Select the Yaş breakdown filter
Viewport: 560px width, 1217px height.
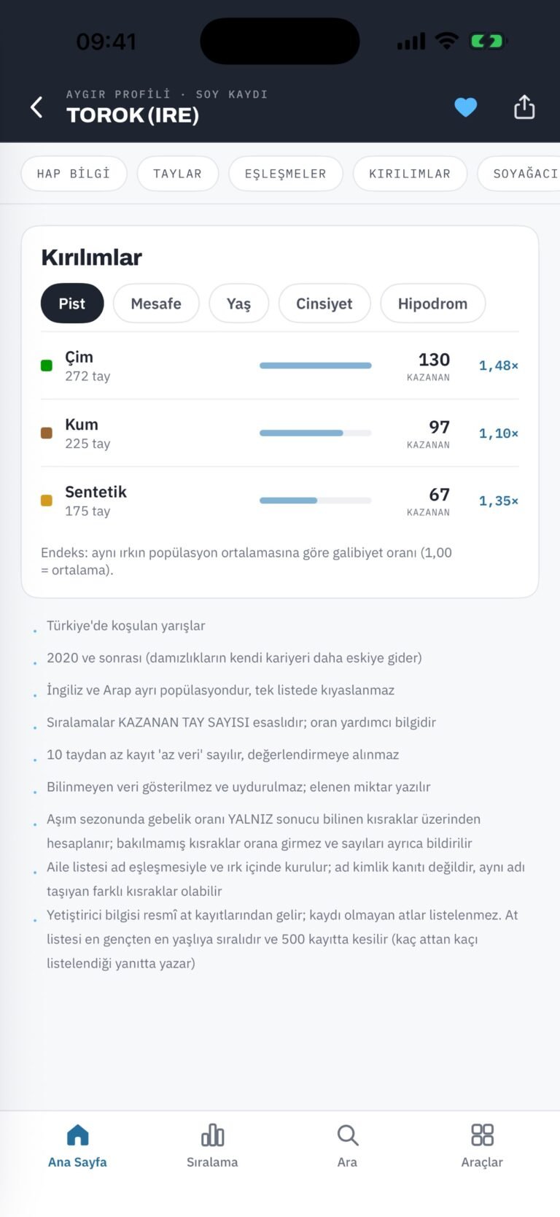point(238,304)
